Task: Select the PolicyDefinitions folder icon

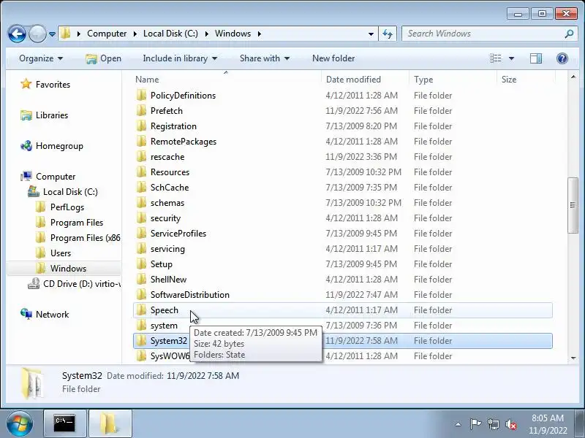Action: (x=141, y=96)
